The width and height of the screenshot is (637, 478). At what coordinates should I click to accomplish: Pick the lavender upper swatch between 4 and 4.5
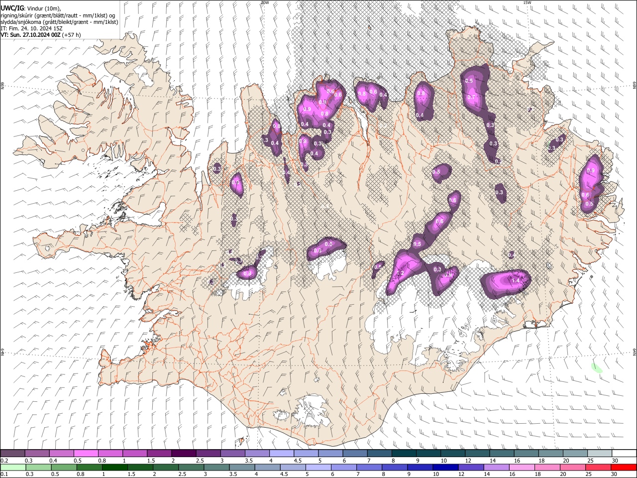pos(282,454)
